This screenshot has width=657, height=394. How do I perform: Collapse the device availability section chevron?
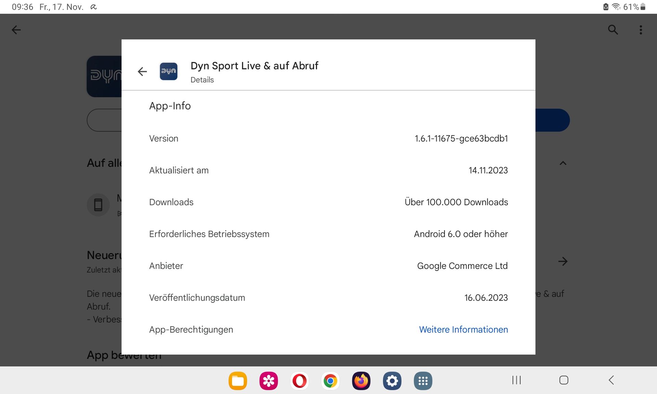[x=563, y=163]
